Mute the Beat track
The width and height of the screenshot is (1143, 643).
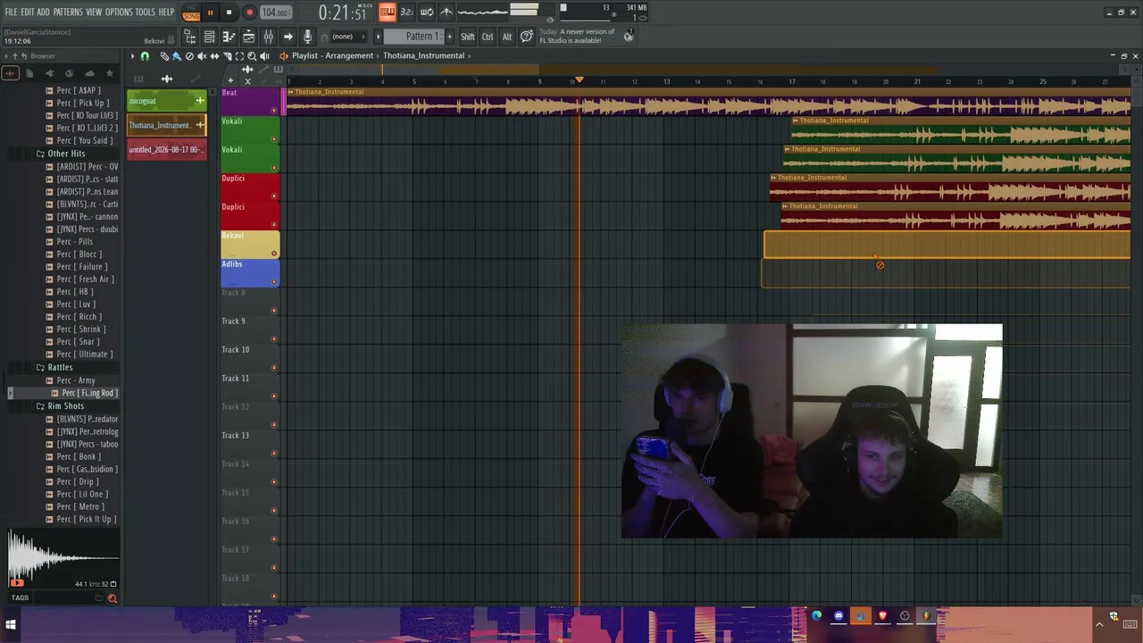274,111
